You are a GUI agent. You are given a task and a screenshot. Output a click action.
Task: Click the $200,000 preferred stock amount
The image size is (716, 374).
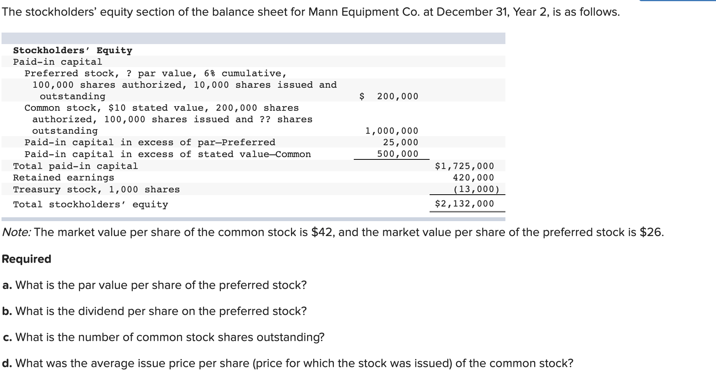click(x=389, y=96)
